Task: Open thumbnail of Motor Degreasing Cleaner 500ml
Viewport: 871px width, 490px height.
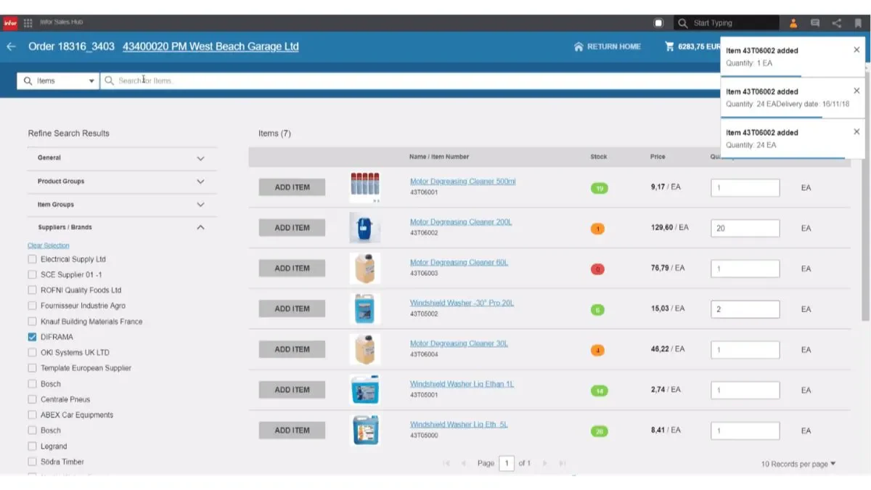Action: pyautogui.click(x=365, y=187)
